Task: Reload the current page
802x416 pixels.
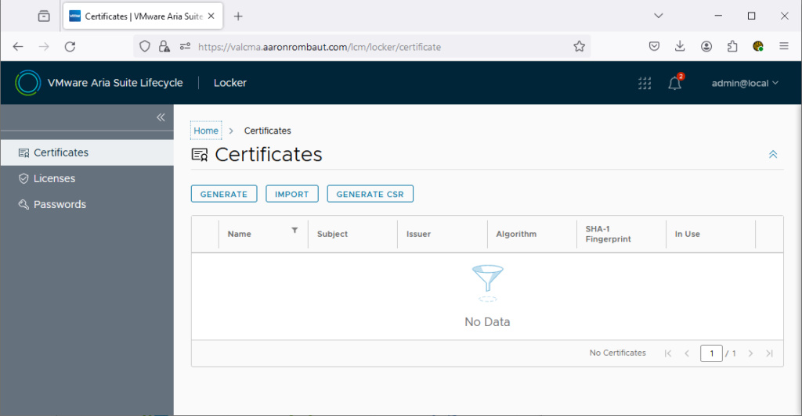Action: tap(70, 47)
